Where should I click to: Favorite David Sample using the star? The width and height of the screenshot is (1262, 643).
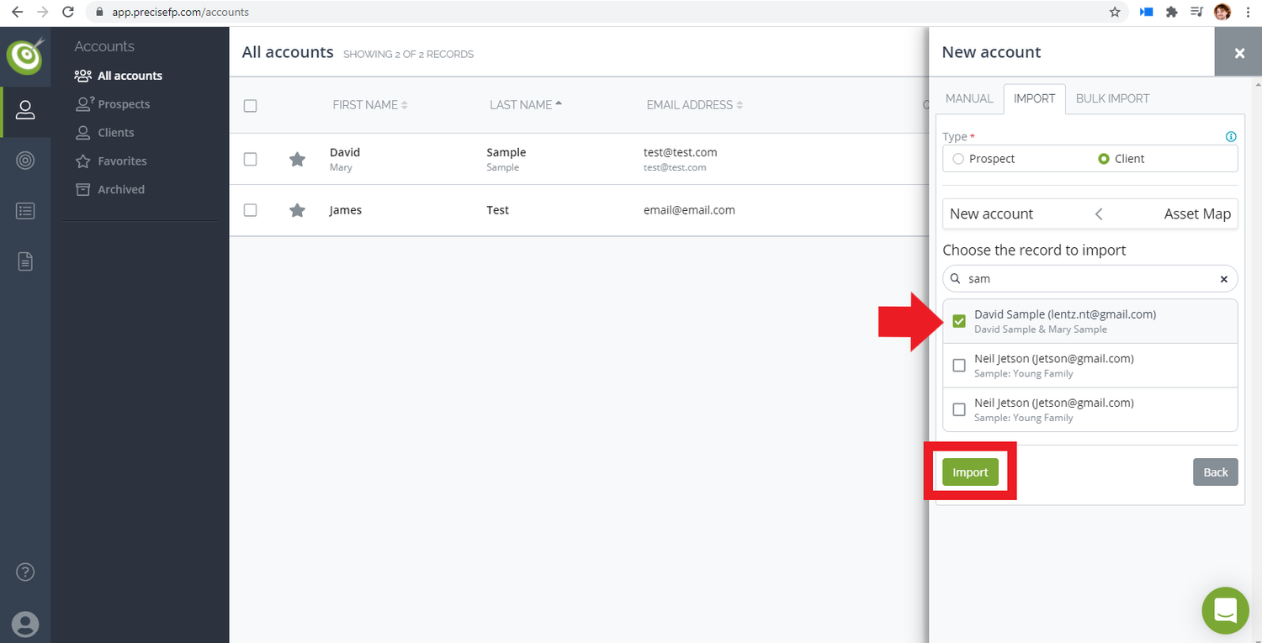pyautogui.click(x=297, y=158)
